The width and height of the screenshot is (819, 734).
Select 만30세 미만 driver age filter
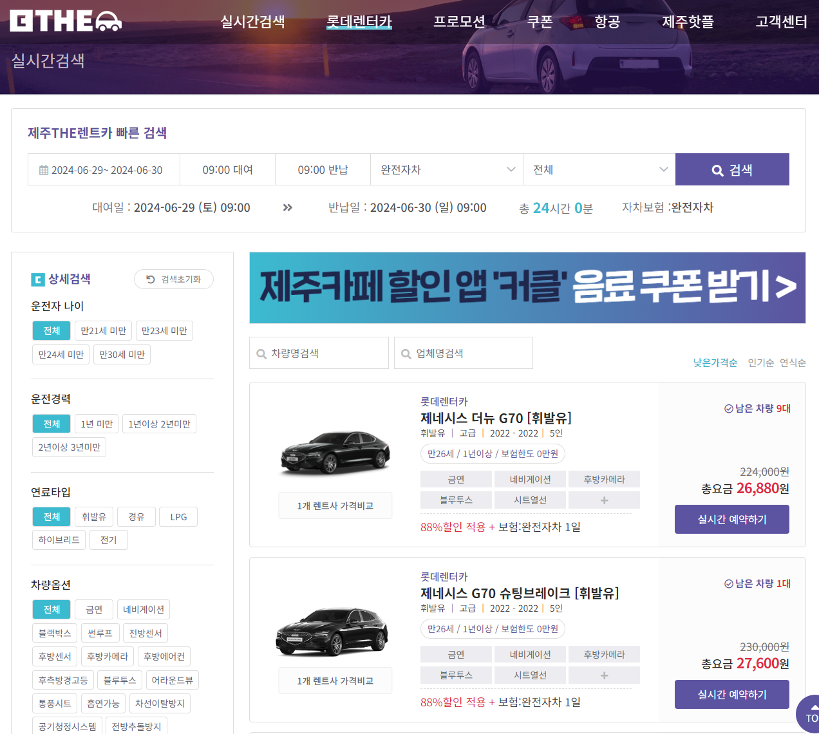pyautogui.click(x=122, y=355)
